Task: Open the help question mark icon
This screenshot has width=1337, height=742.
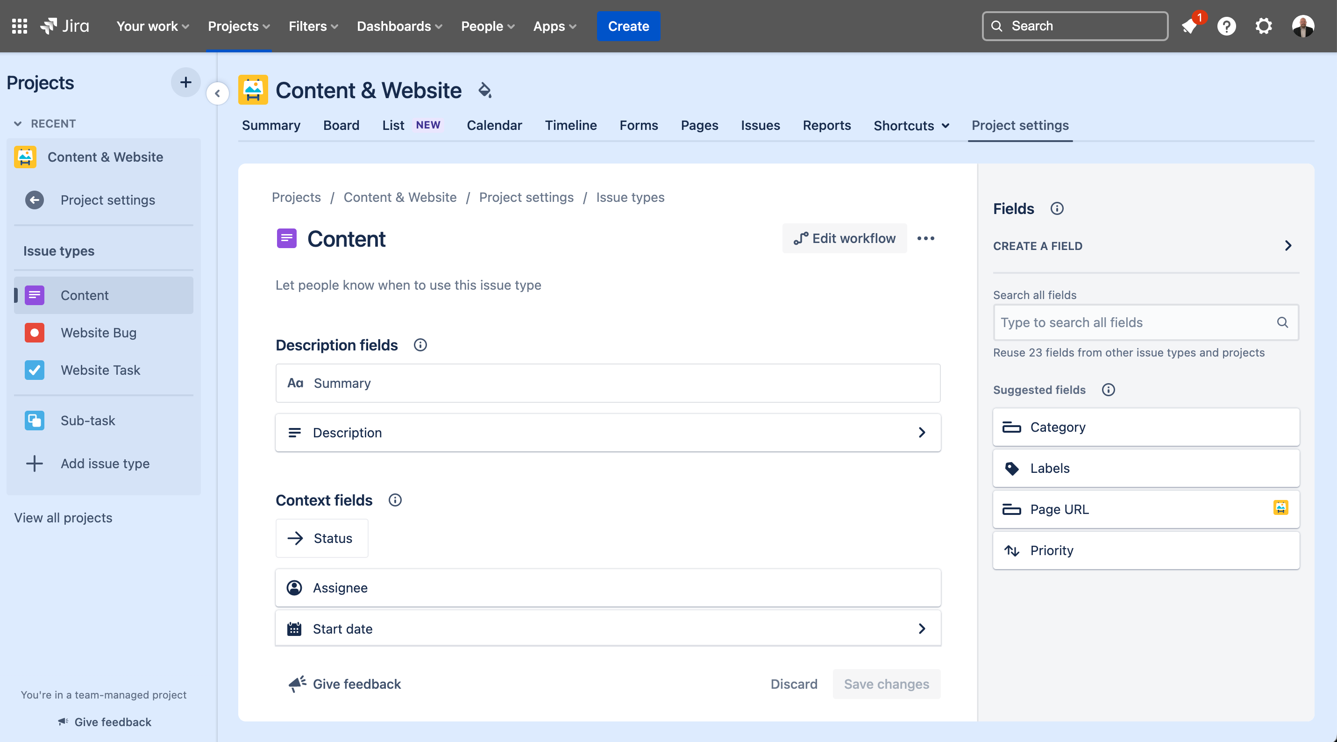Action: click(1226, 26)
